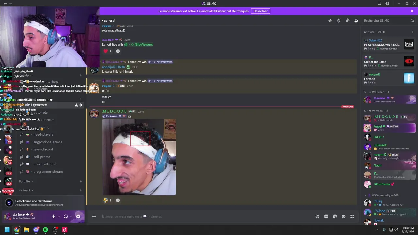Dismiss the streamer mode banner
This screenshot has height=235, width=418.
[412, 11]
